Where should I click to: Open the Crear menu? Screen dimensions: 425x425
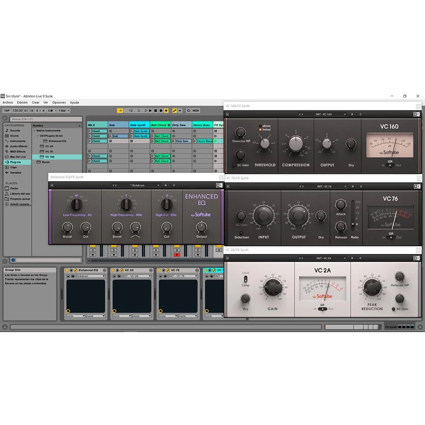coord(36,103)
